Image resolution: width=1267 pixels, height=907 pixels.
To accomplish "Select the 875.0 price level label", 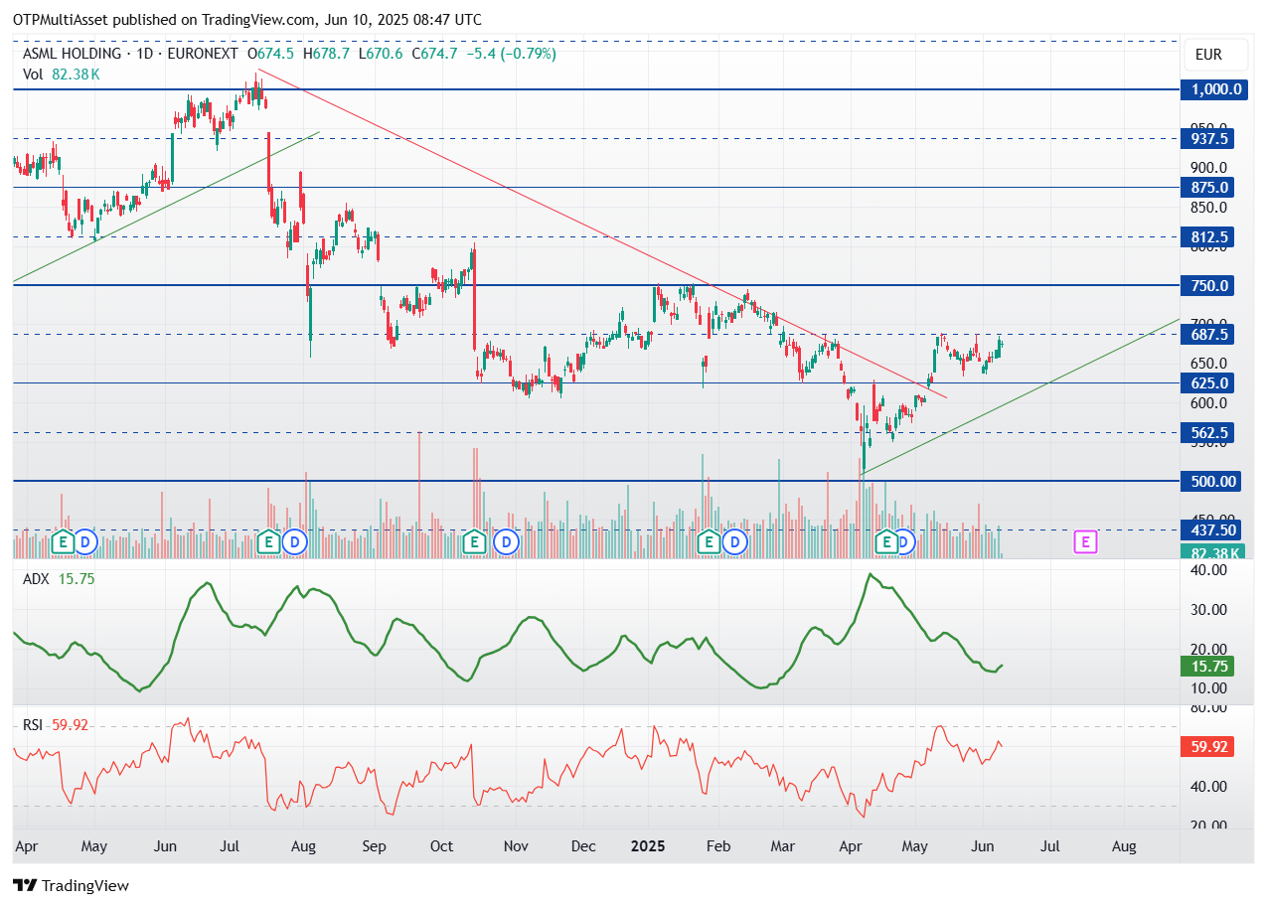I will 1207,187.
